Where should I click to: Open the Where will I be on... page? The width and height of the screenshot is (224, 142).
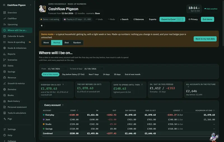(x=17, y=30)
